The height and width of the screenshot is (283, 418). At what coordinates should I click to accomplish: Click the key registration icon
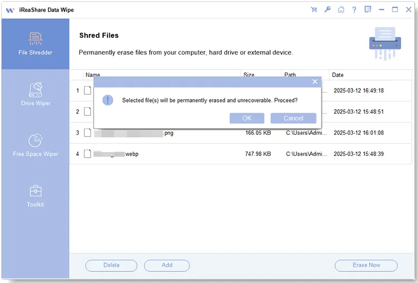pos(327,9)
